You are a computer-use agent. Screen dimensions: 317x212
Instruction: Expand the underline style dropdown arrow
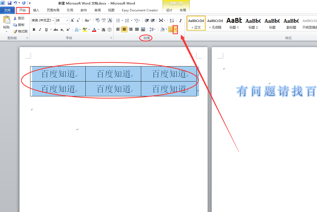[x=51, y=30]
